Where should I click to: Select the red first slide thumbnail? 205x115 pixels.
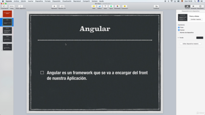pyautogui.click(x=7, y=14)
